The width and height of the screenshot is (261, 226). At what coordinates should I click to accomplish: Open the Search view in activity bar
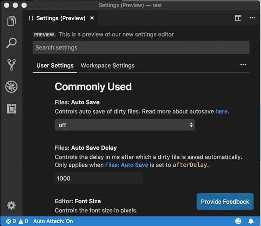coord(11,43)
